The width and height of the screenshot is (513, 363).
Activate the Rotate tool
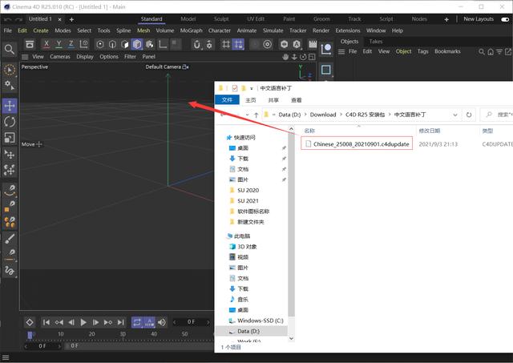tap(10, 122)
